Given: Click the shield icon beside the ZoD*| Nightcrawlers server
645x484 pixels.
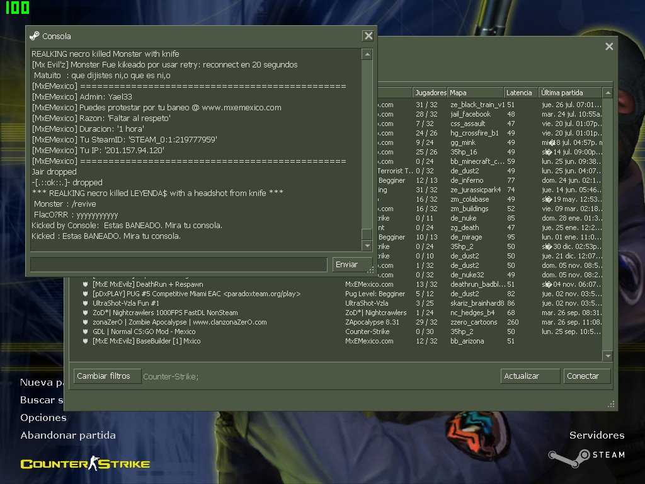Looking at the screenshot, I should 85,313.
